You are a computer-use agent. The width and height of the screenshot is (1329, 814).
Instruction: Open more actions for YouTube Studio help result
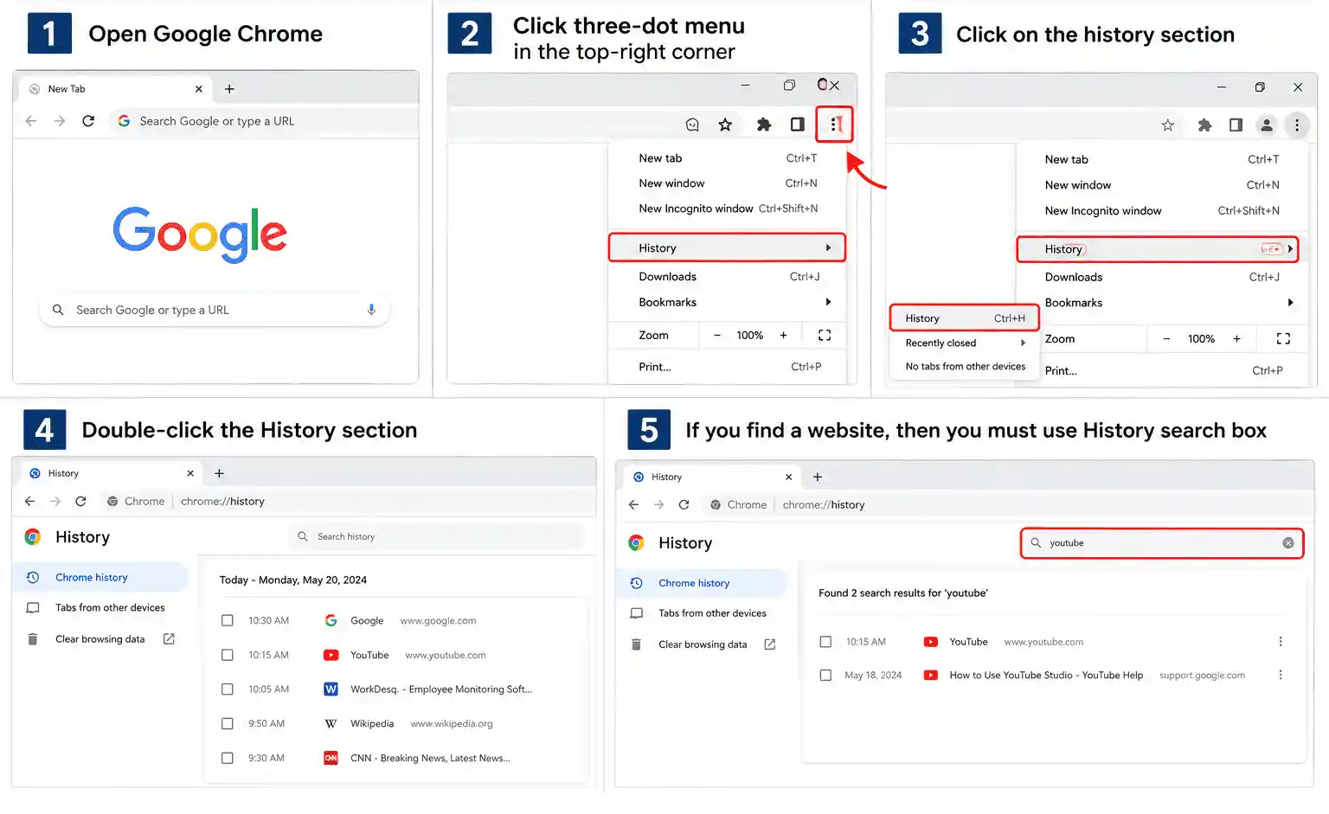[x=1281, y=675]
